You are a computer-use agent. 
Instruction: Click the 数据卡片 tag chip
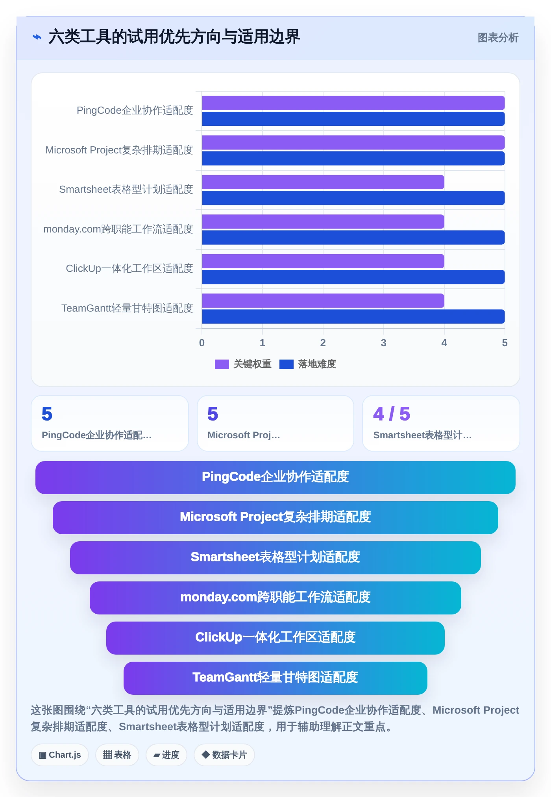tap(224, 755)
